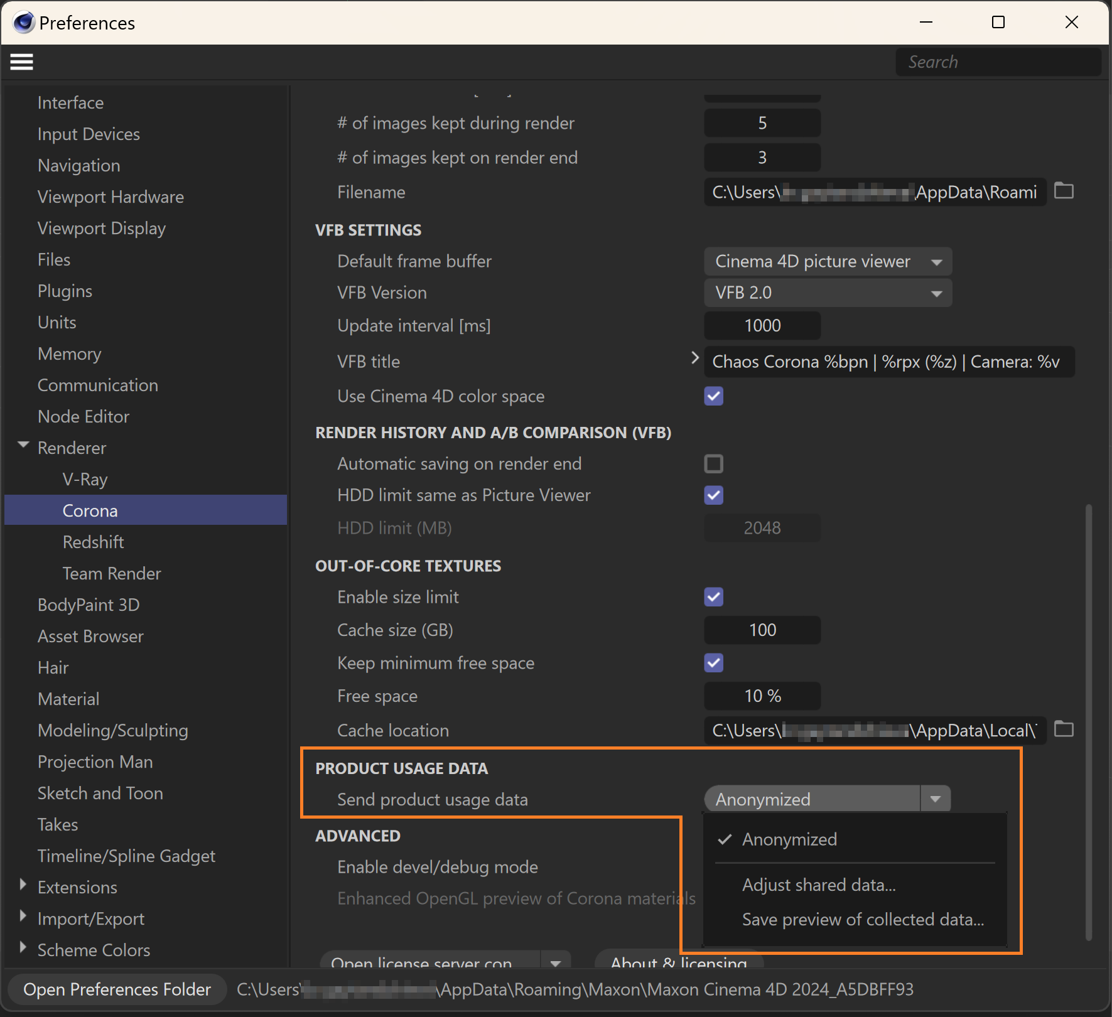The height and width of the screenshot is (1017, 1112).
Task: Select Communication category
Action: click(x=98, y=385)
